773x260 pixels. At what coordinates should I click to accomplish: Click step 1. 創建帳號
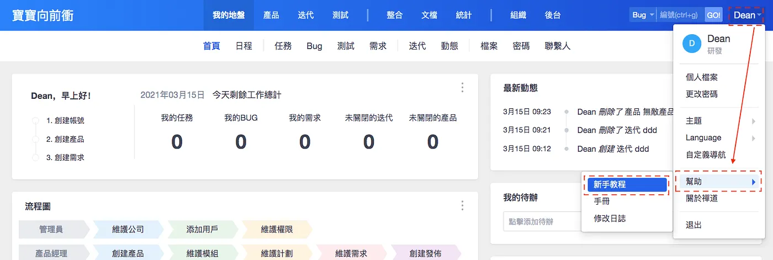[65, 120]
